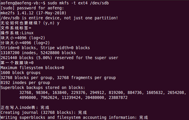Click the (y,n) continue prompt line
The image size is (189, 120).
pyautogui.click(x=29, y=23)
